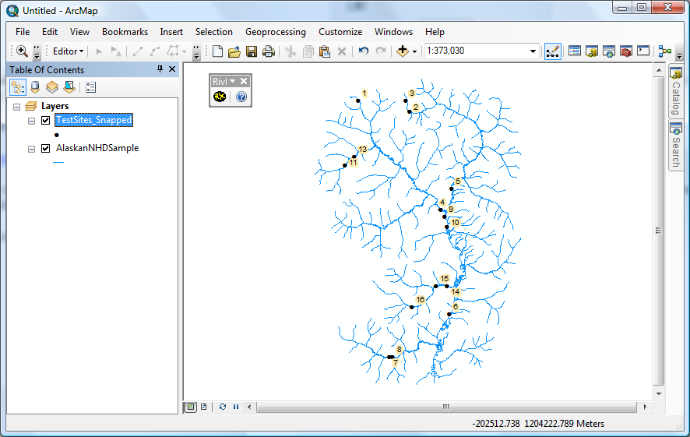Collapse the Layers data frame
This screenshot has width=690, height=437.
(x=16, y=107)
